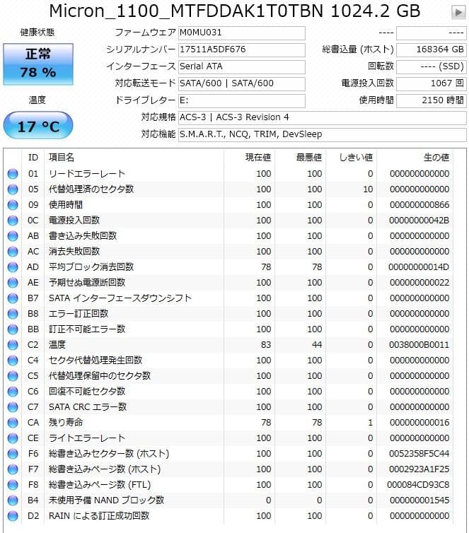Click the 総書込量 (ホスト) label
Screen dimensions: 469x533
coord(358,49)
